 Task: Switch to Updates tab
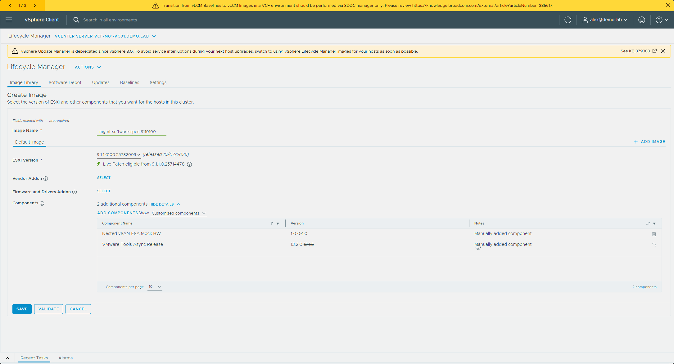(x=101, y=82)
